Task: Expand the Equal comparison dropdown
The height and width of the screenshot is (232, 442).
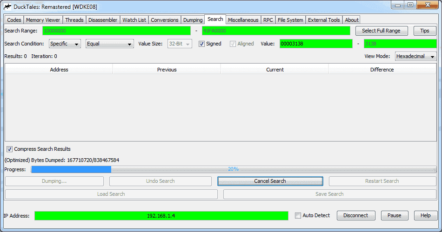Action: pyautogui.click(x=109, y=44)
